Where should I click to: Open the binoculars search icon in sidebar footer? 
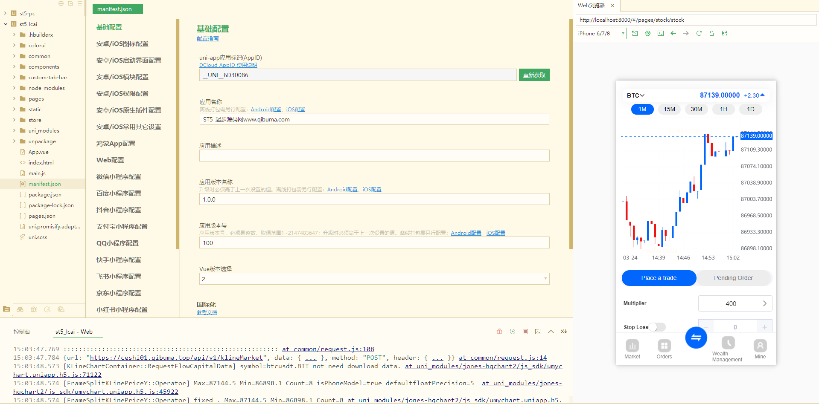(20, 309)
